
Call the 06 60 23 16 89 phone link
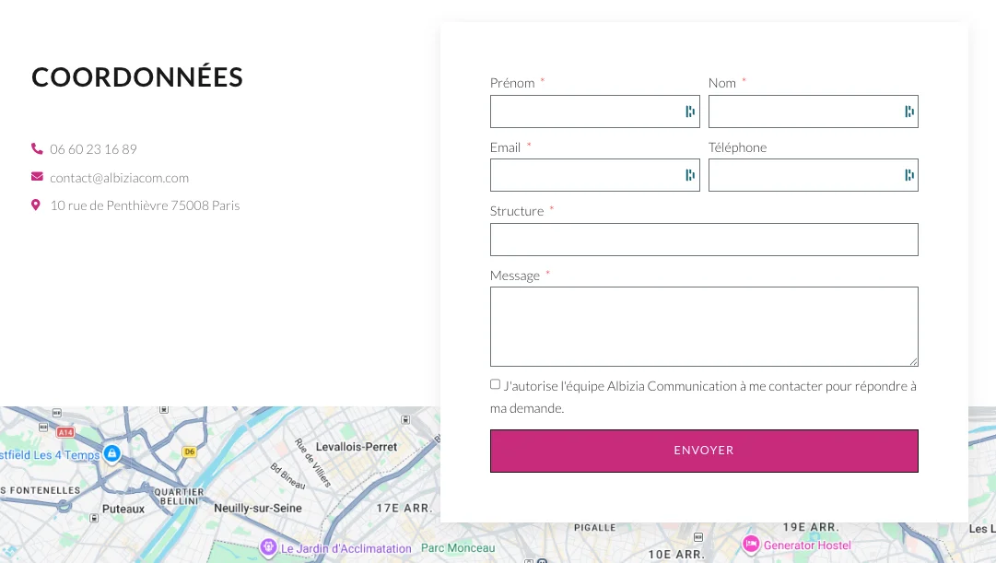coord(93,149)
